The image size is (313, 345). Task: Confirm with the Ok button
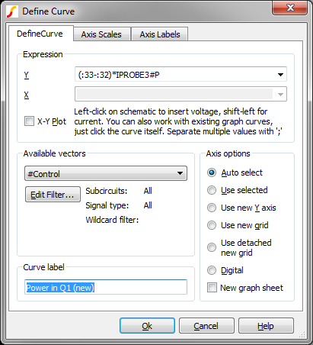pyautogui.click(x=147, y=326)
